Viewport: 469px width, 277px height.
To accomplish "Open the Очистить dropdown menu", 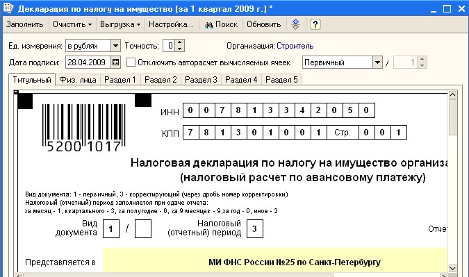I will pyautogui.click(x=72, y=24).
